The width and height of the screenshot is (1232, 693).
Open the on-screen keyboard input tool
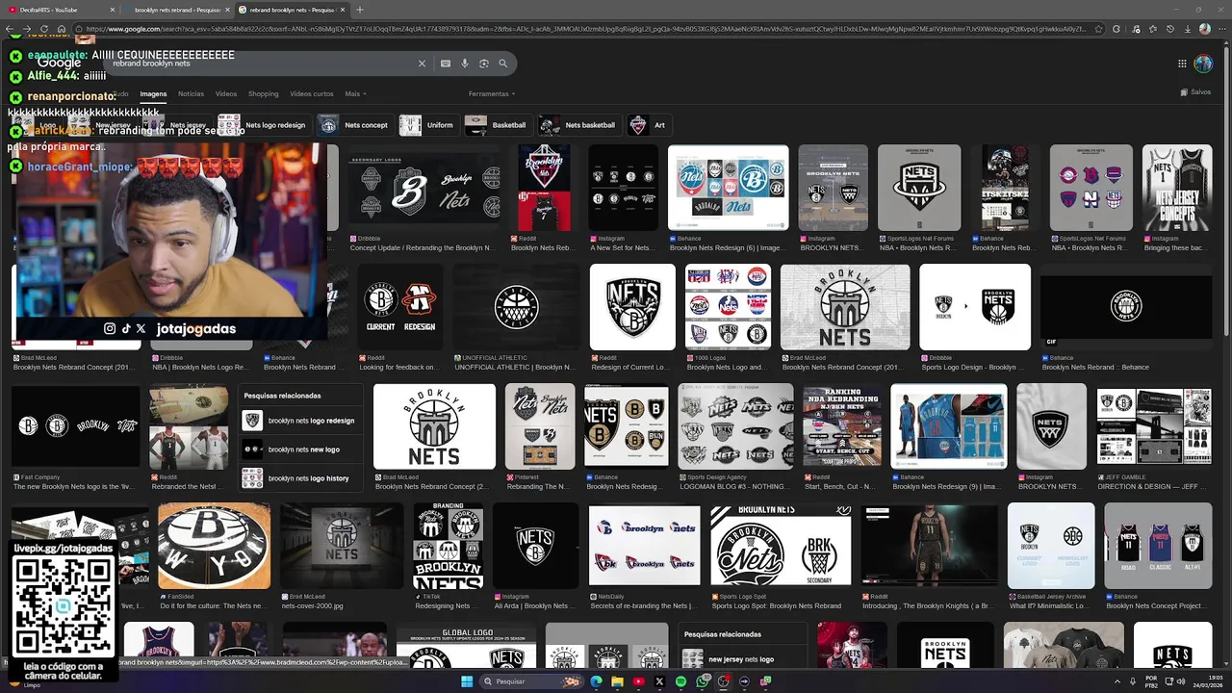pyautogui.click(x=446, y=64)
